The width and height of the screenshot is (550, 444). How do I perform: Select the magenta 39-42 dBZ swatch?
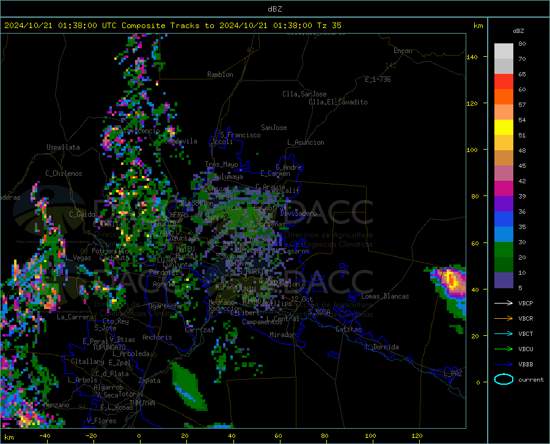(x=504, y=189)
